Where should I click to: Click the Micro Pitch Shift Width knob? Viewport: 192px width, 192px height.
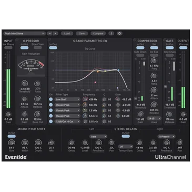tap(25, 143)
